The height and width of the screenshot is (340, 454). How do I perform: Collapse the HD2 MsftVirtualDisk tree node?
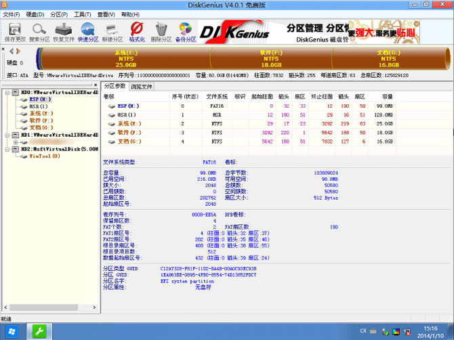(x=6, y=149)
